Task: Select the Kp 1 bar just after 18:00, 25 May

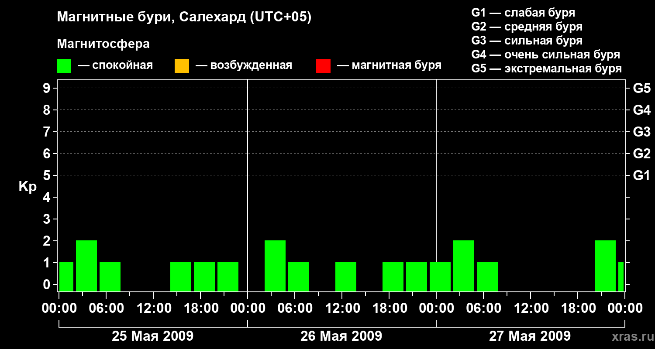Action: pos(204,277)
